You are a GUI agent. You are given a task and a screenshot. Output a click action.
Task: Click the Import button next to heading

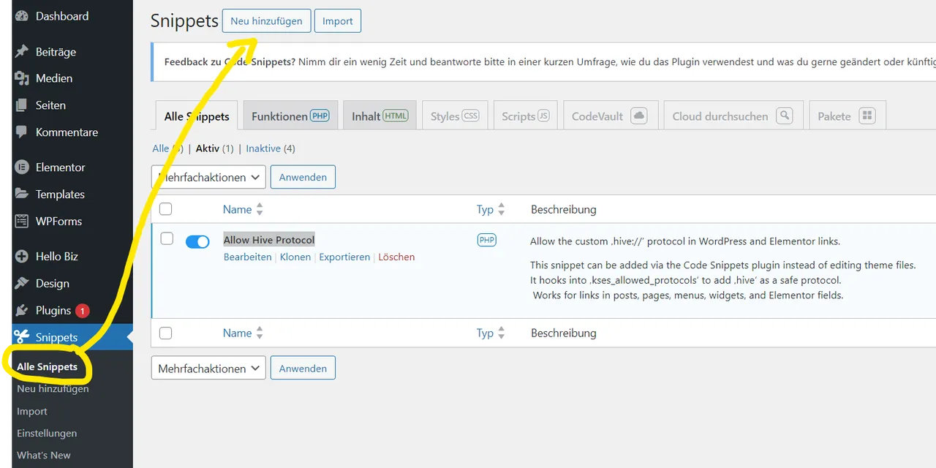(x=338, y=21)
